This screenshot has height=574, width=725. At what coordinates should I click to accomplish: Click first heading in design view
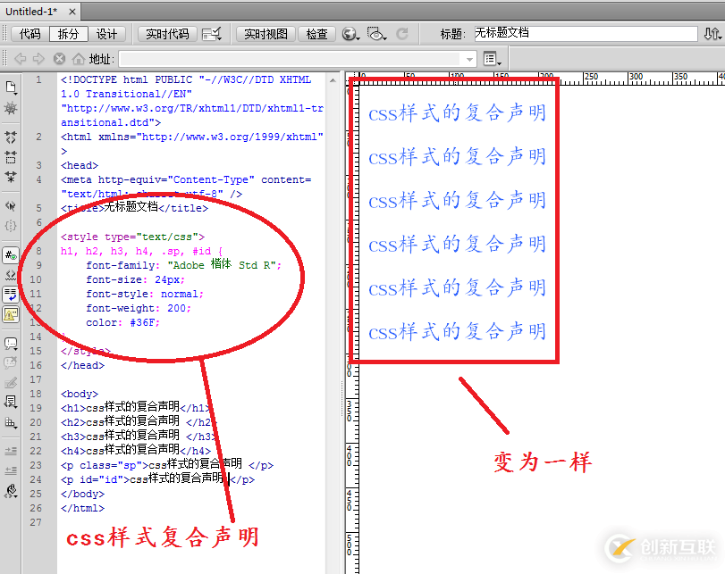[457, 113]
